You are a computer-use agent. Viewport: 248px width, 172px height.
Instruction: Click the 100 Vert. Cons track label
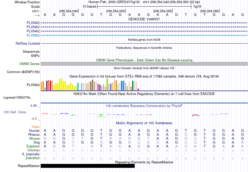(15, 112)
